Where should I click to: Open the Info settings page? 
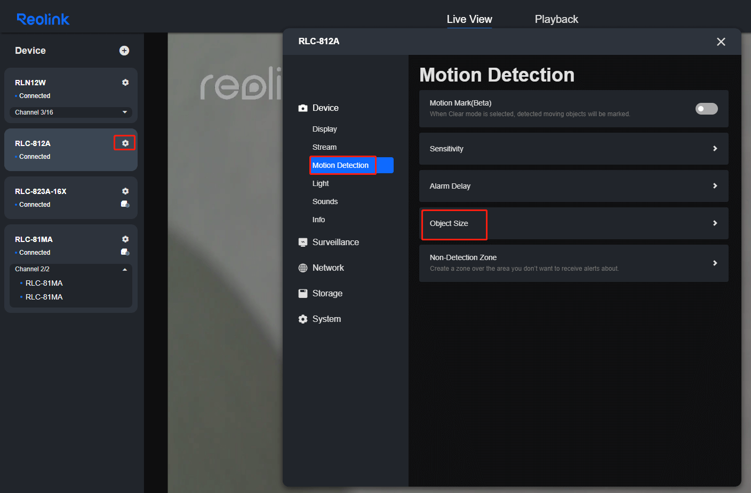click(x=318, y=220)
